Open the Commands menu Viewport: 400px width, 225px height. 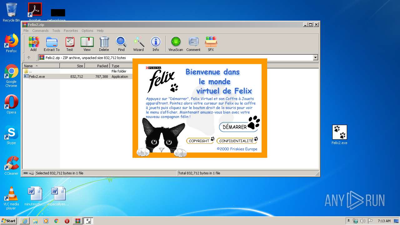40,31
